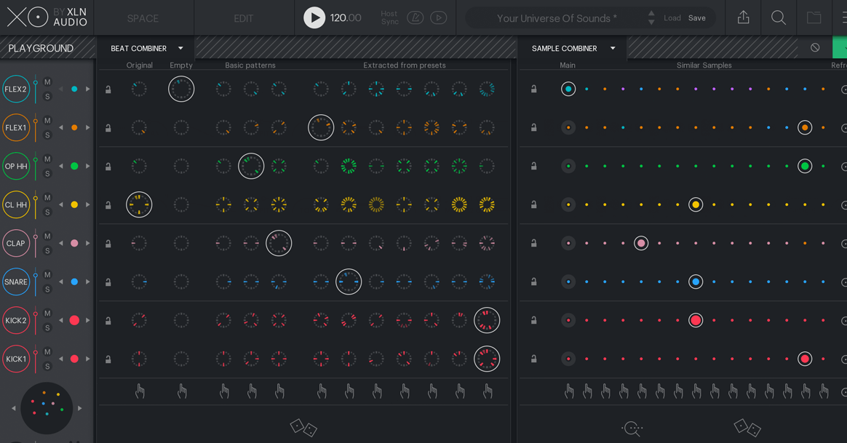Click the Load button in the top bar
This screenshot has width=847, height=443.
pyautogui.click(x=672, y=17)
